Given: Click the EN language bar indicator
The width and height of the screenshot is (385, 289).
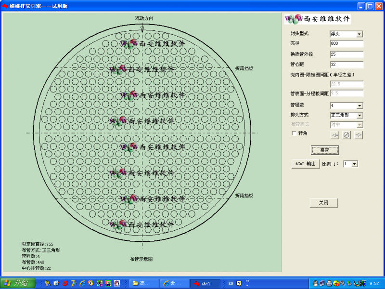Looking at the screenshot, I should pyautogui.click(x=231, y=283).
